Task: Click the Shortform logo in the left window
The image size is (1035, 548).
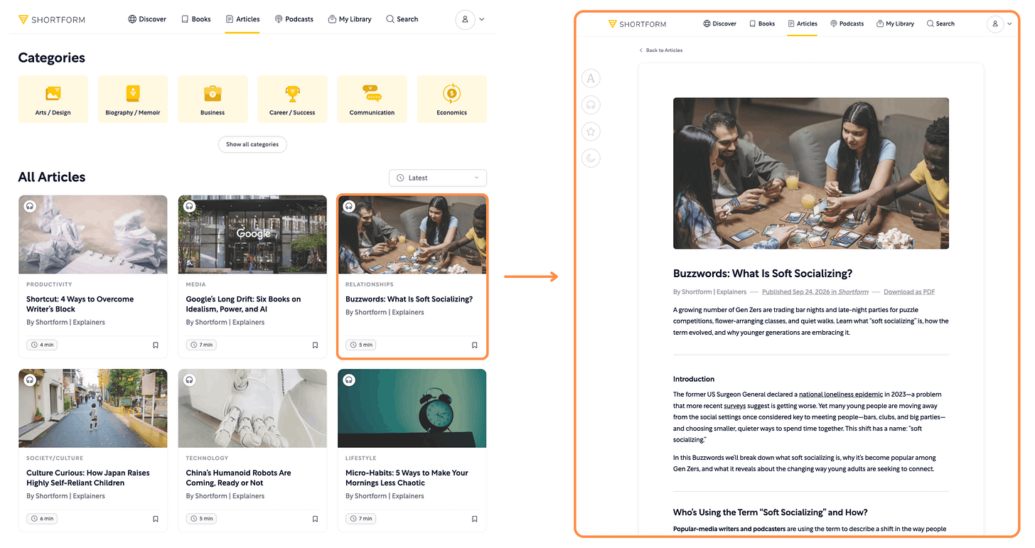Action: pos(52,19)
